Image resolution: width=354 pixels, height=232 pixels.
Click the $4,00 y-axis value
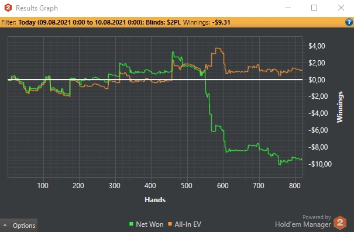click(x=317, y=46)
